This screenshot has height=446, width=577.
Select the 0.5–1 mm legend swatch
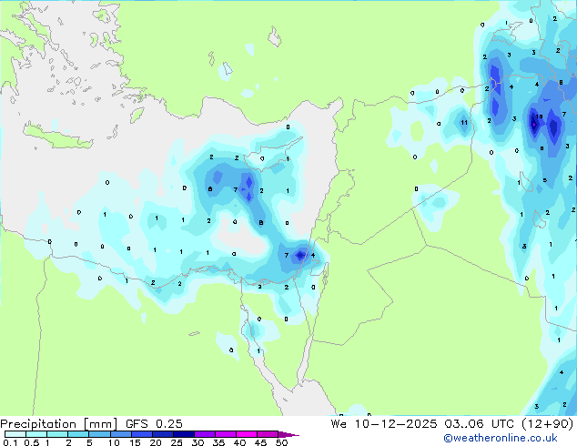coord(36,434)
